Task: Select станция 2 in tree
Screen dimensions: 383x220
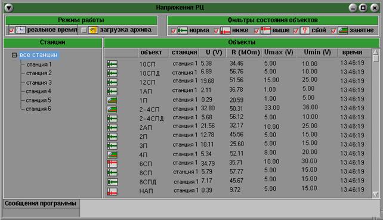Action: click(x=39, y=73)
